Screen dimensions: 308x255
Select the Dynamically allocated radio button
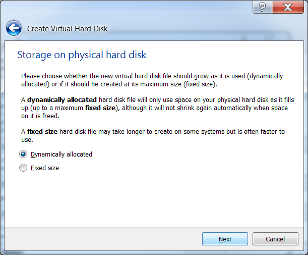pyautogui.click(x=23, y=154)
